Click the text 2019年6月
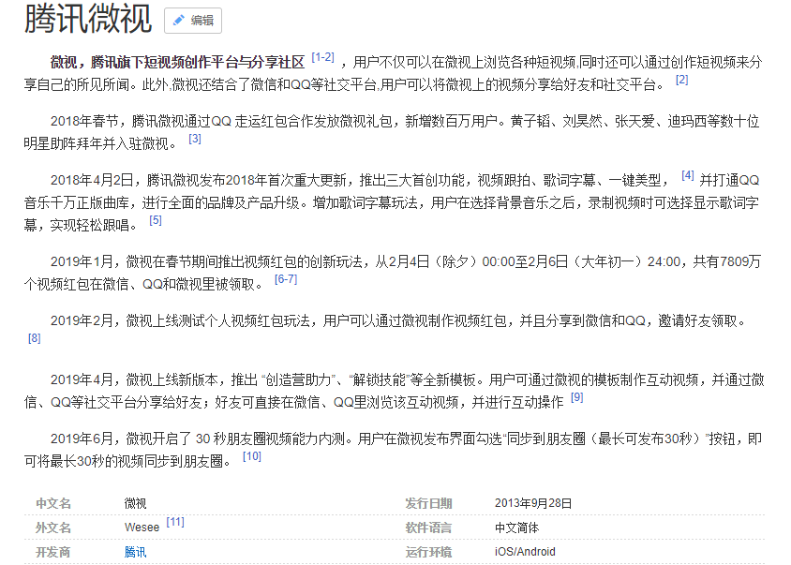Viewport: 791px width, 565px height. 82,439
